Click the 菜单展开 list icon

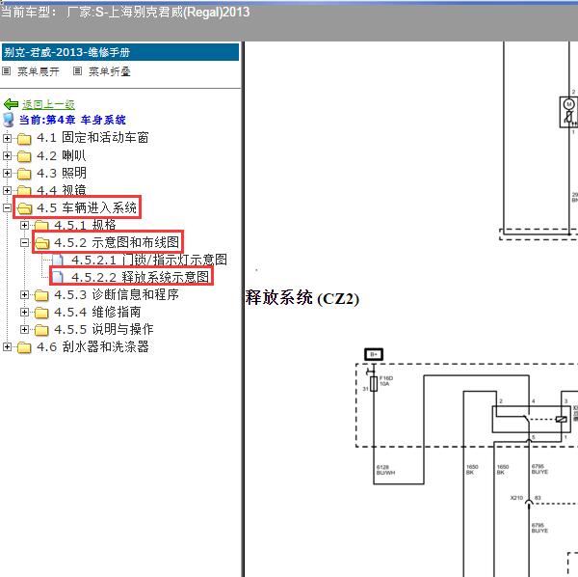7,70
